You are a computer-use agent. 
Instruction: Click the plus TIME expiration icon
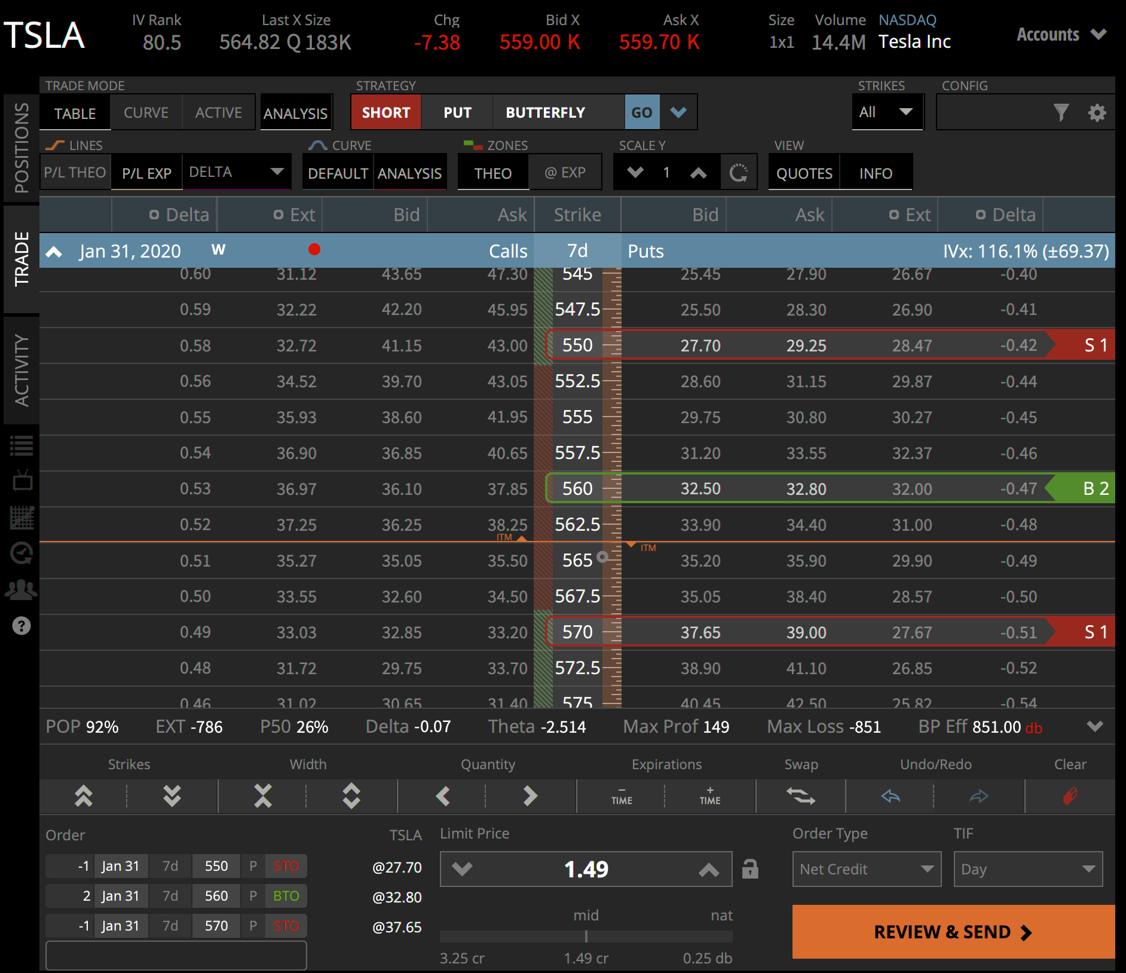[x=710, y=796]
